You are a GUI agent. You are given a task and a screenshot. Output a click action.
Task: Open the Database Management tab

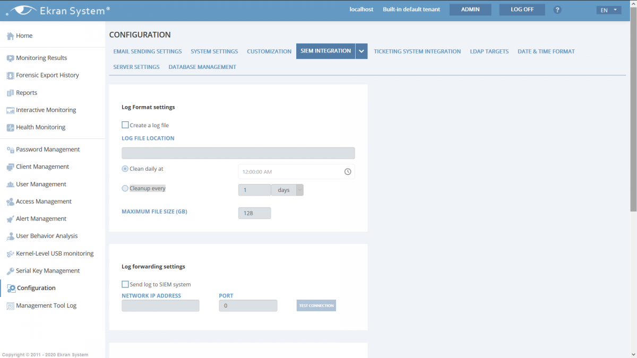click(202, 67)
